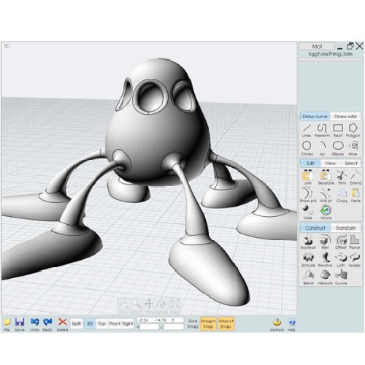
Task: Open the Edit tab
Action: (310, 164)
